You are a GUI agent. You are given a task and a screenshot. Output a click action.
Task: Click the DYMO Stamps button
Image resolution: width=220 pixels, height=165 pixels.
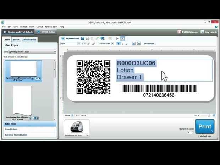(x=188, y=32)
